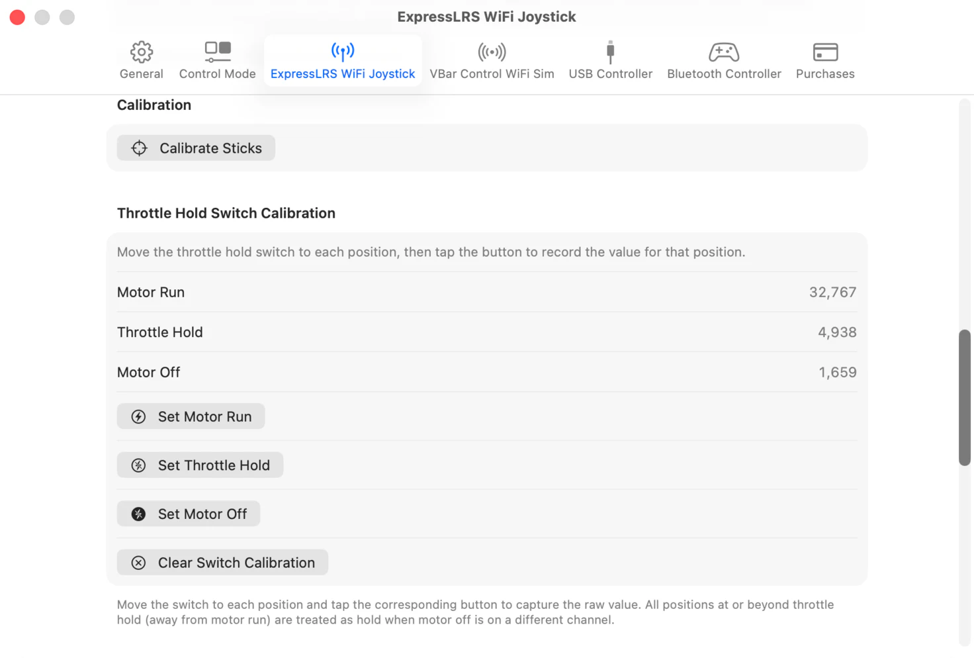
Task: Click the dark icon beside Set Motor Off
Action: pos(138,514)
